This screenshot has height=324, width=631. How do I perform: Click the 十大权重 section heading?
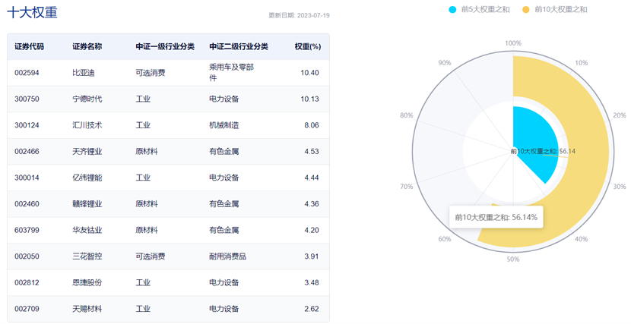(32, 12)
